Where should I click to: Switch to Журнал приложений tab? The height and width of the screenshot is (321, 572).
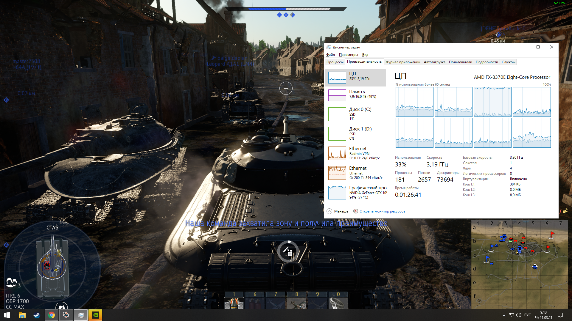[402, 62]
